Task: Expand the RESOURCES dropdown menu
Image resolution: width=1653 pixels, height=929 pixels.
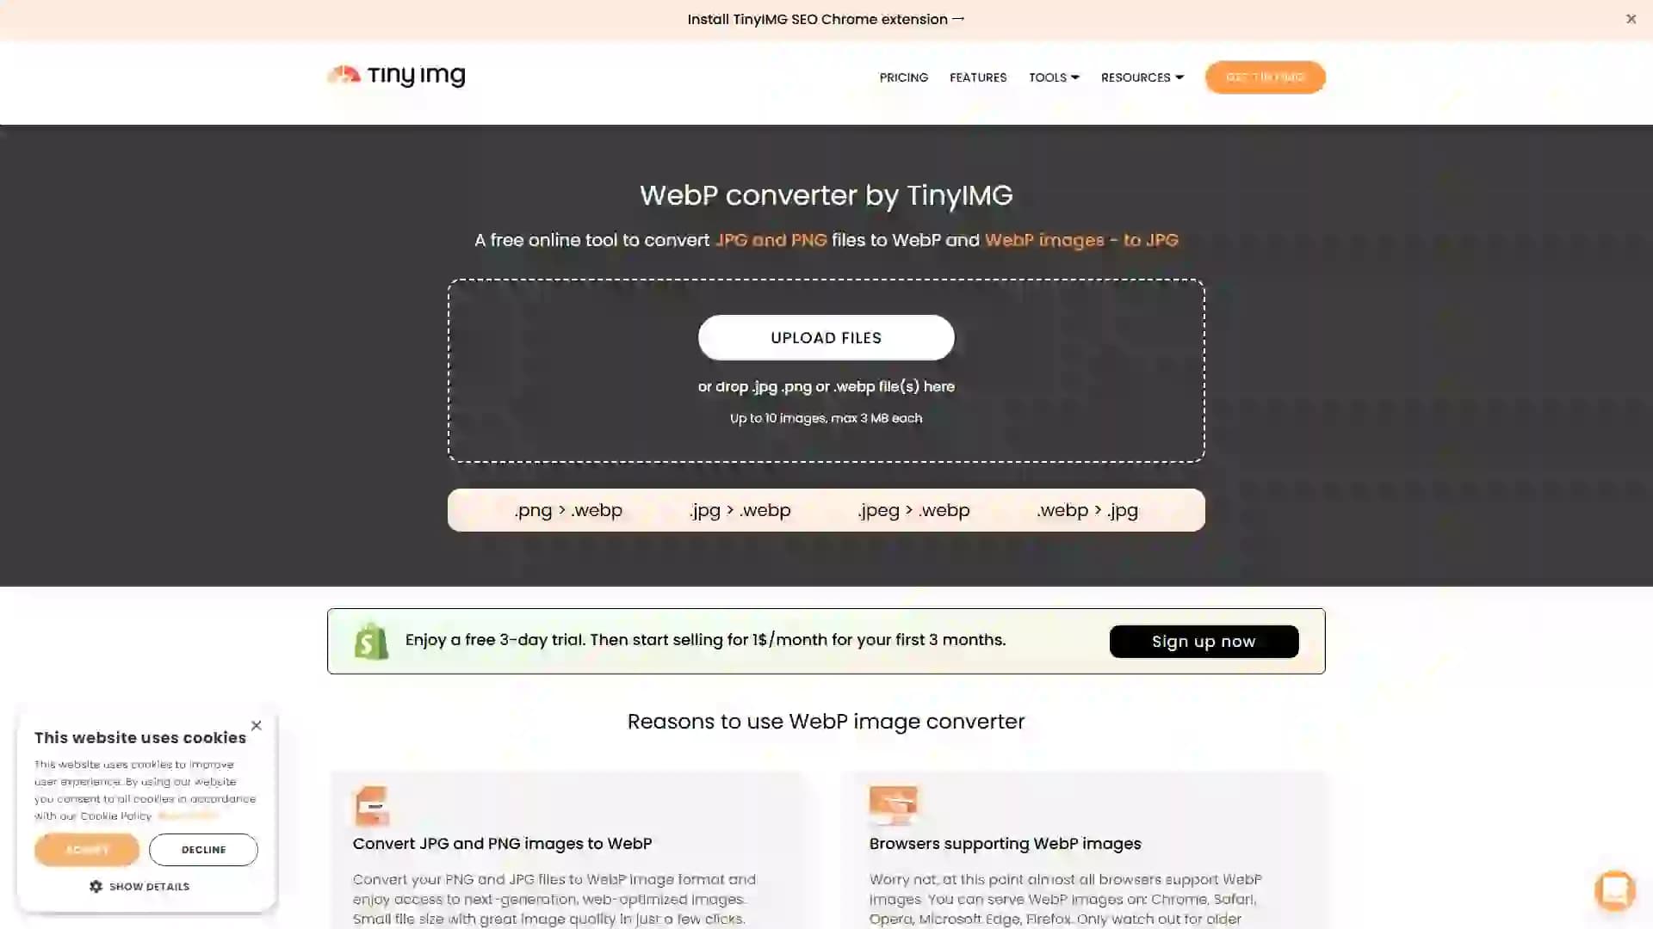Action: pyautogui.click(x=1141, y=76)
